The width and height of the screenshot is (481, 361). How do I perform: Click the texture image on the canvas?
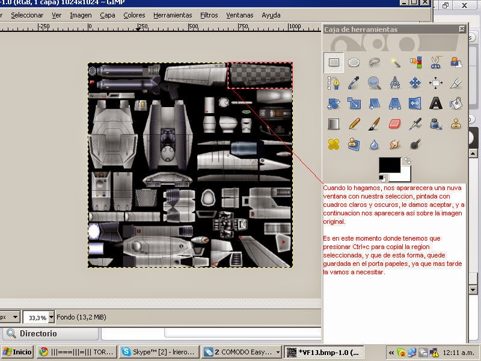(x=190, y=165)
